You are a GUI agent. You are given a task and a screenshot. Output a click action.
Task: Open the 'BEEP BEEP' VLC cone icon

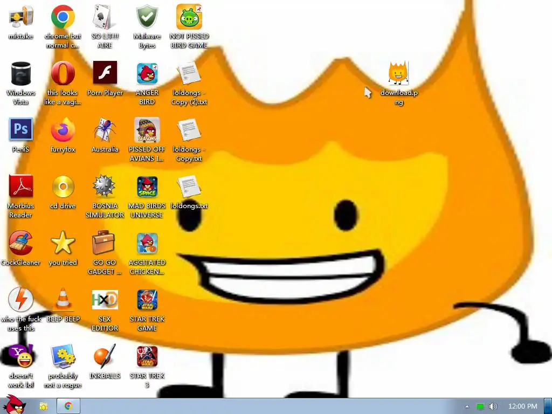point(63,300)
